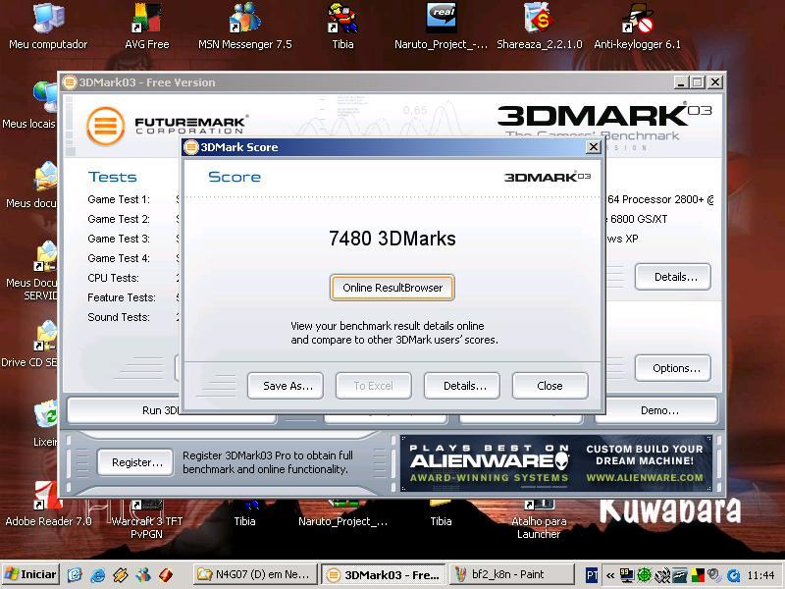
Task: Click the Demo... button in 3DMark03
Action: (x=656, y=410)
